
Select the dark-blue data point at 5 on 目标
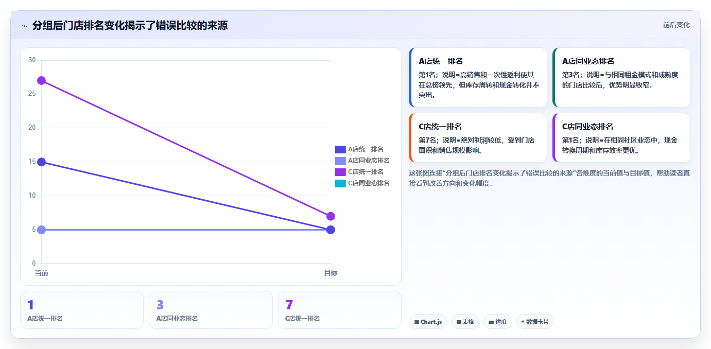(331, 230)
